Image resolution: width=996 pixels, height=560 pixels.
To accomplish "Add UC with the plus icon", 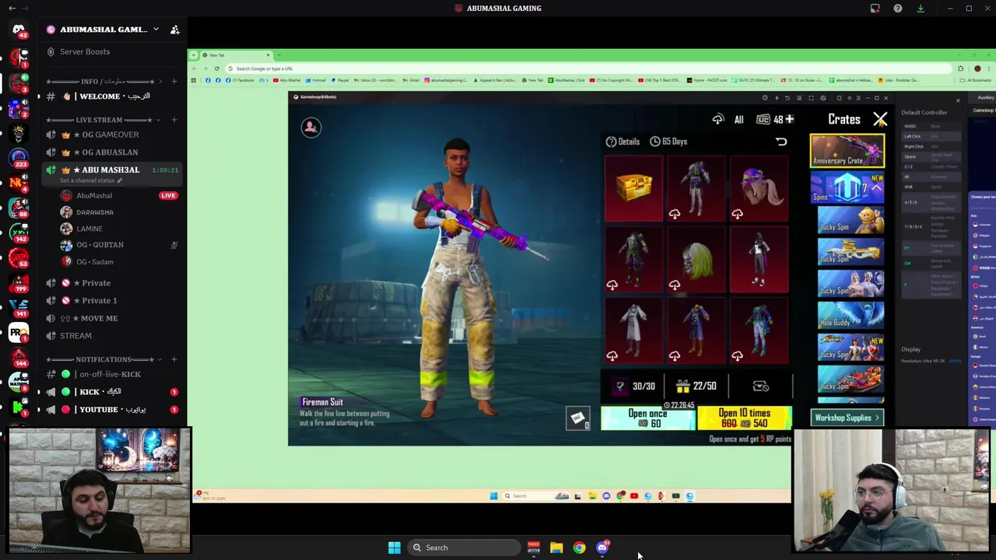I will [790, 120].
